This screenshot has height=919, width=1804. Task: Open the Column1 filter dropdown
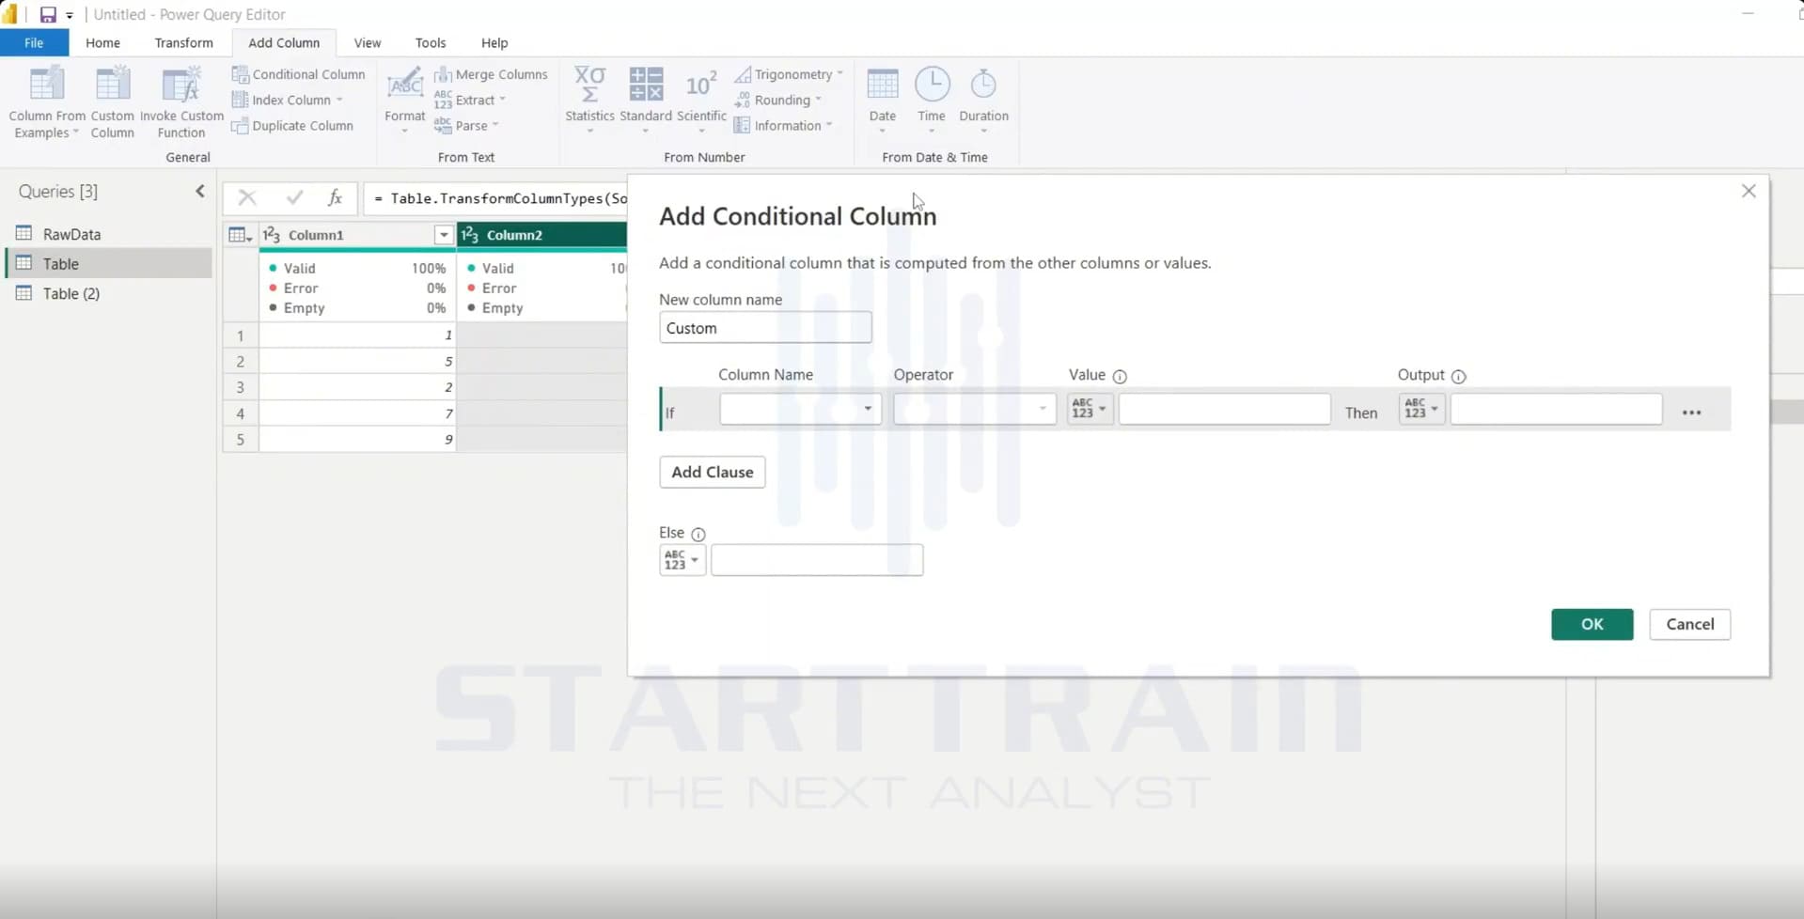[444, 235]
